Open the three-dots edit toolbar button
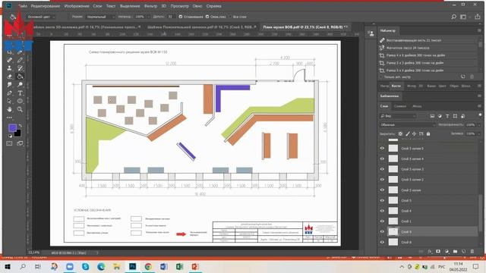 coord(10,118)
